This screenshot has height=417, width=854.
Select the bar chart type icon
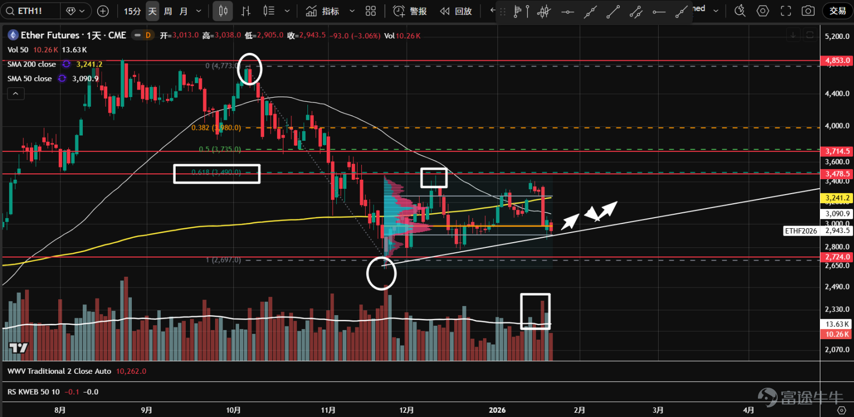[246, 11]
